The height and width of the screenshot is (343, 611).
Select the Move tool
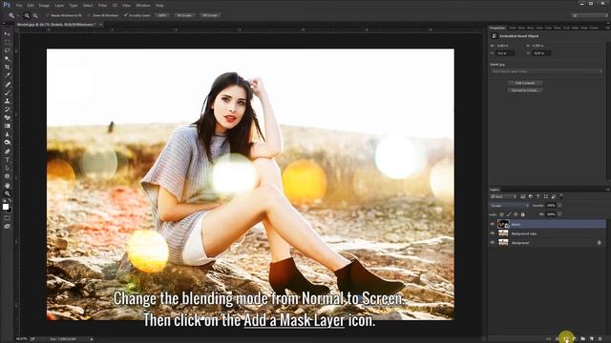pyautogui.click(x=7, y=34)
